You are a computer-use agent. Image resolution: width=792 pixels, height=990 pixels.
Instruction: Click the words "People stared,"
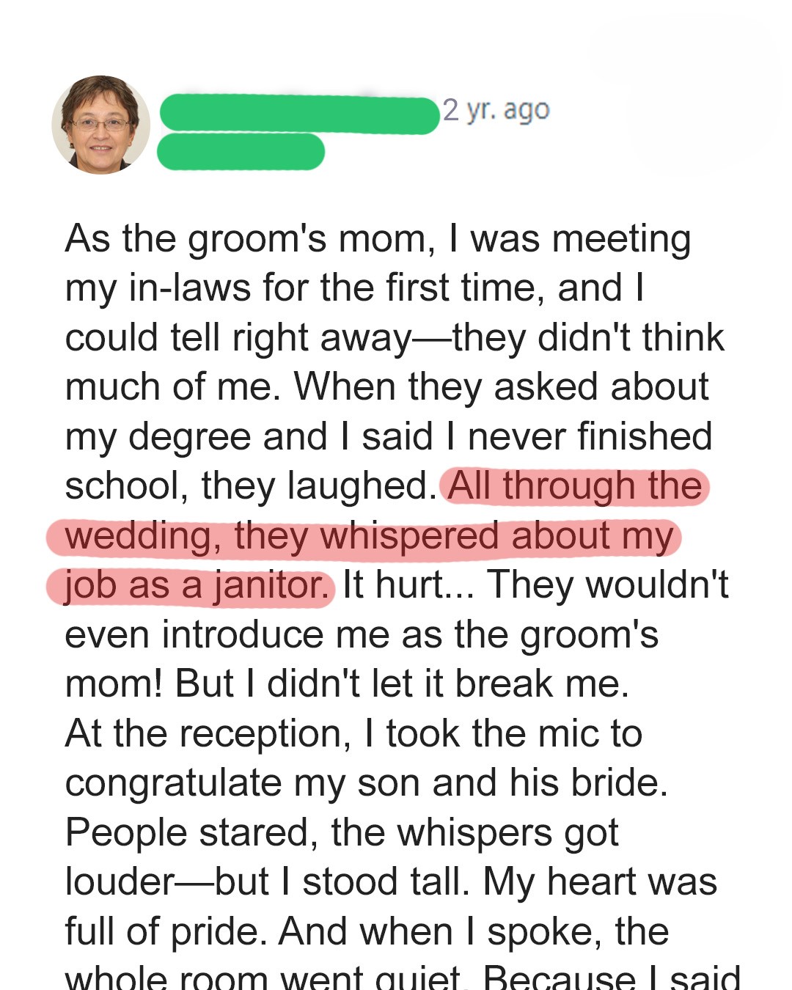(191, 832)
